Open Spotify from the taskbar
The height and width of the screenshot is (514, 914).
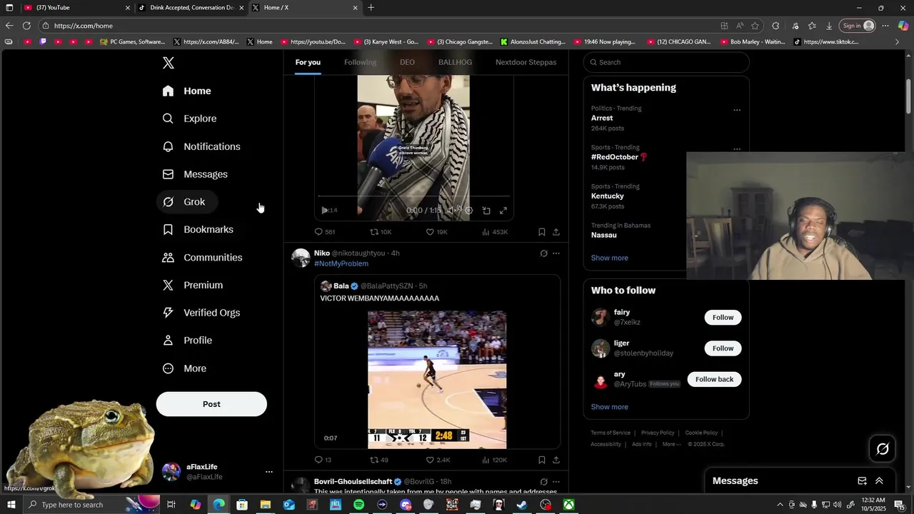click(358, 505)
